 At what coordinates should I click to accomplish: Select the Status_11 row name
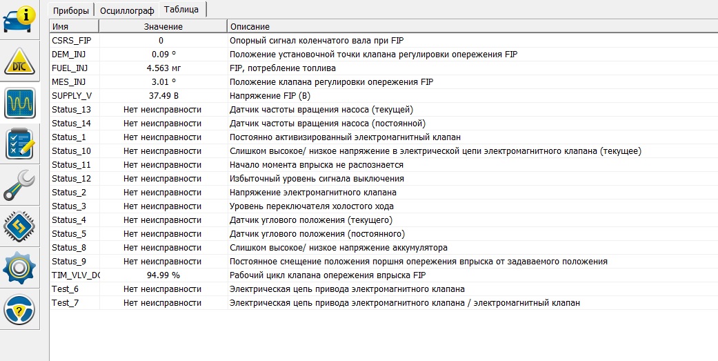pos(71,164)
